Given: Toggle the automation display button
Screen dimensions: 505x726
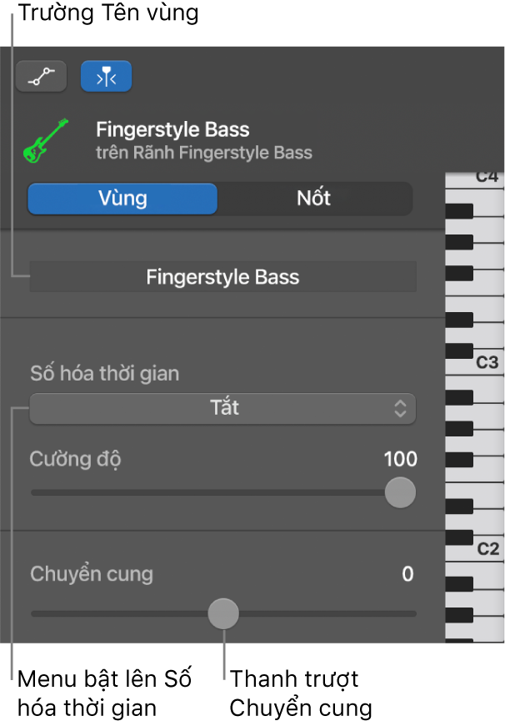Looking at the screenshot, I should pos(41,75).
